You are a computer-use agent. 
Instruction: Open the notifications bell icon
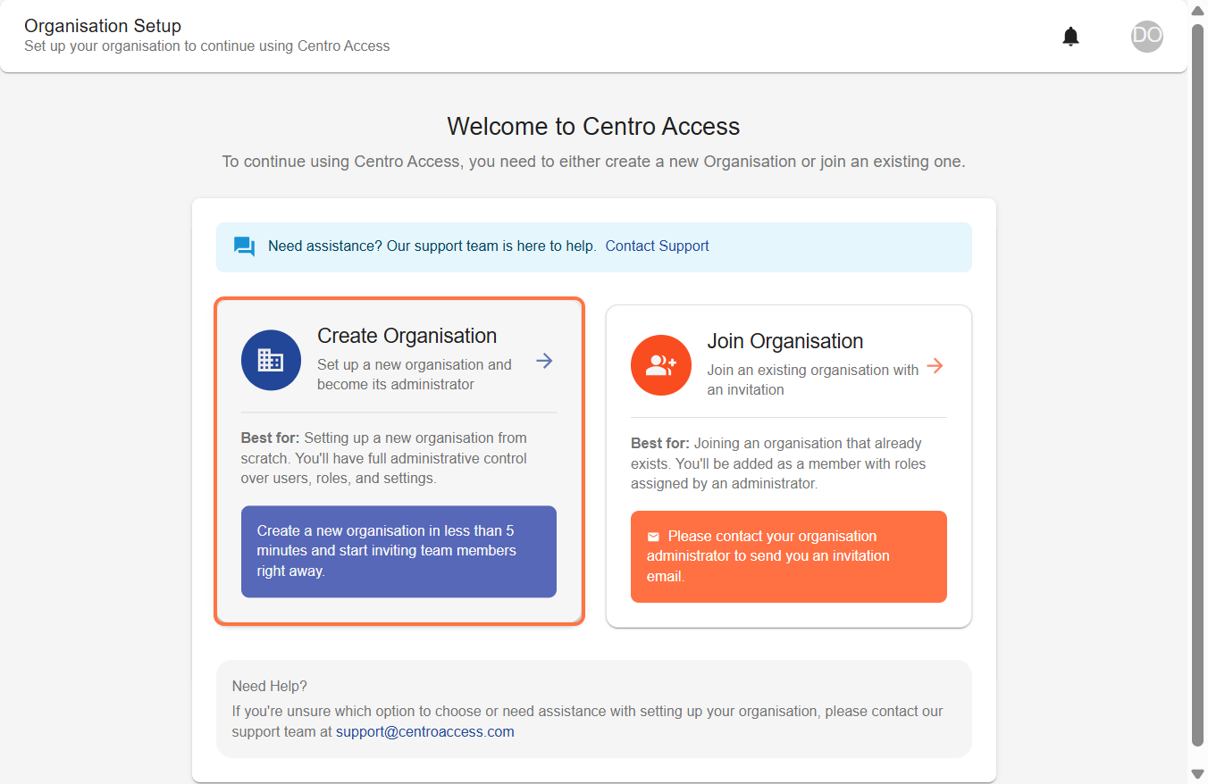pos(1070,37)
